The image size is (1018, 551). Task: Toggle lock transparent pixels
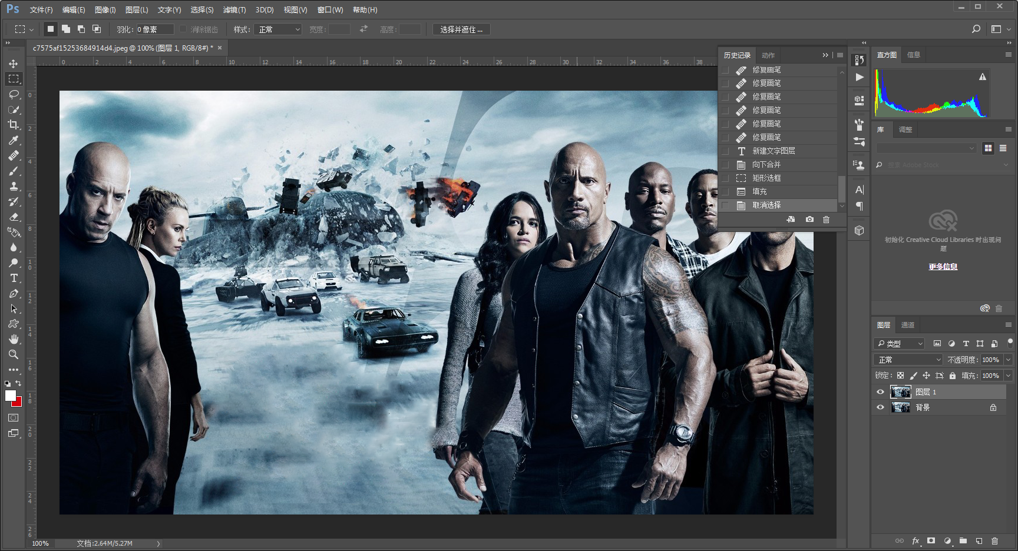(900, 376)
